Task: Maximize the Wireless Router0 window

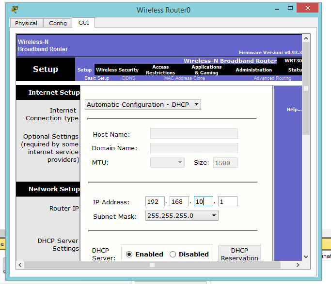Action: pyautogui.click(x=290, y=8)
